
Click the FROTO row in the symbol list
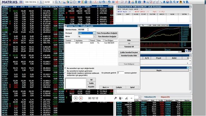(30, 91)
